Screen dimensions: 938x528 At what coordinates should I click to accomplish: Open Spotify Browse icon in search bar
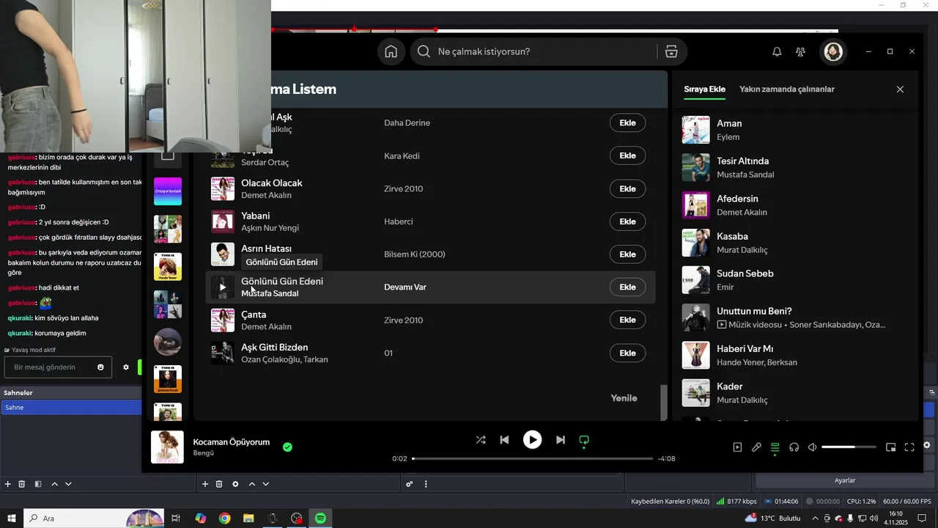tap(671, 51)
